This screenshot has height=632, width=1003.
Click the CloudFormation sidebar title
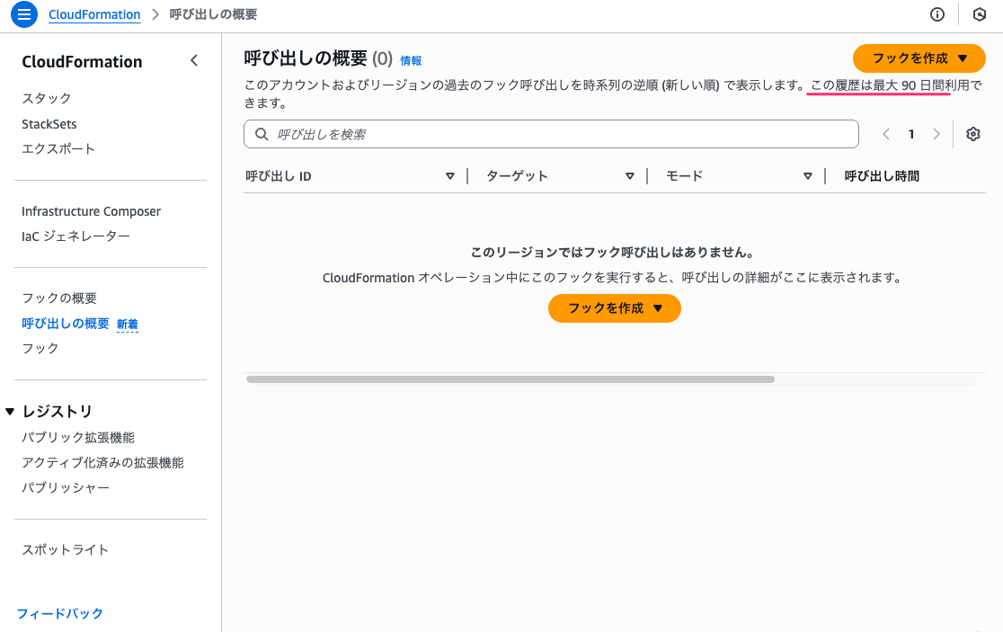click(82, 61)
